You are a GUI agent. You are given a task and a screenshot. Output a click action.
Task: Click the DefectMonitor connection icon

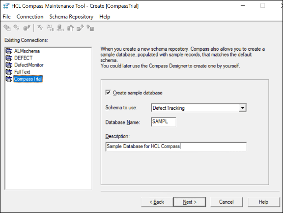point(9,65)
